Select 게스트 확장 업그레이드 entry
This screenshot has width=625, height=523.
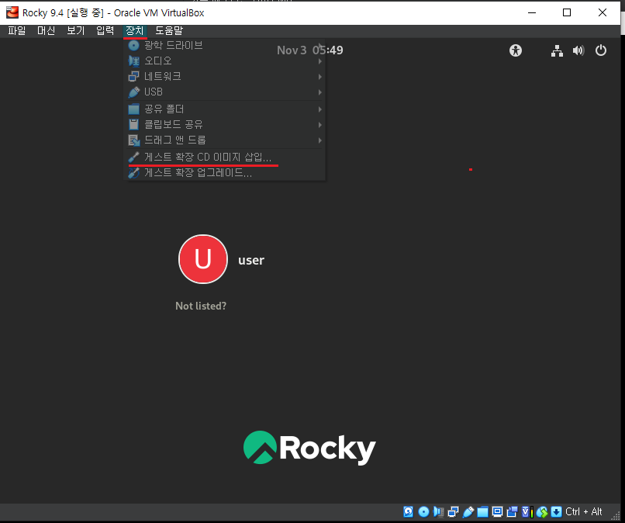coord(225,173)
